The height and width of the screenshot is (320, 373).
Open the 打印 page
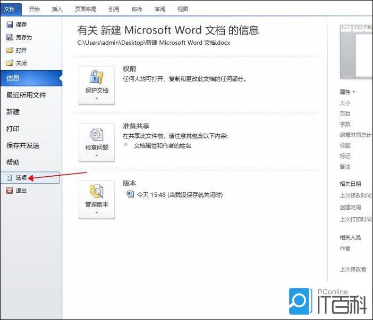coord(13,129)
